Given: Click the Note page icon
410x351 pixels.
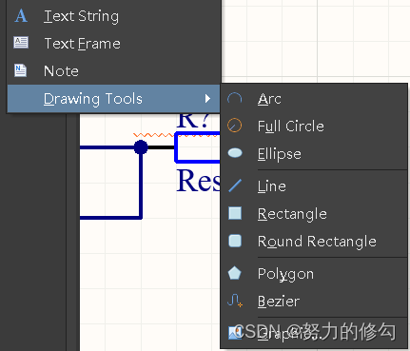Looking at the screenshot, I should pyautogui.click(x=21, y=70).
